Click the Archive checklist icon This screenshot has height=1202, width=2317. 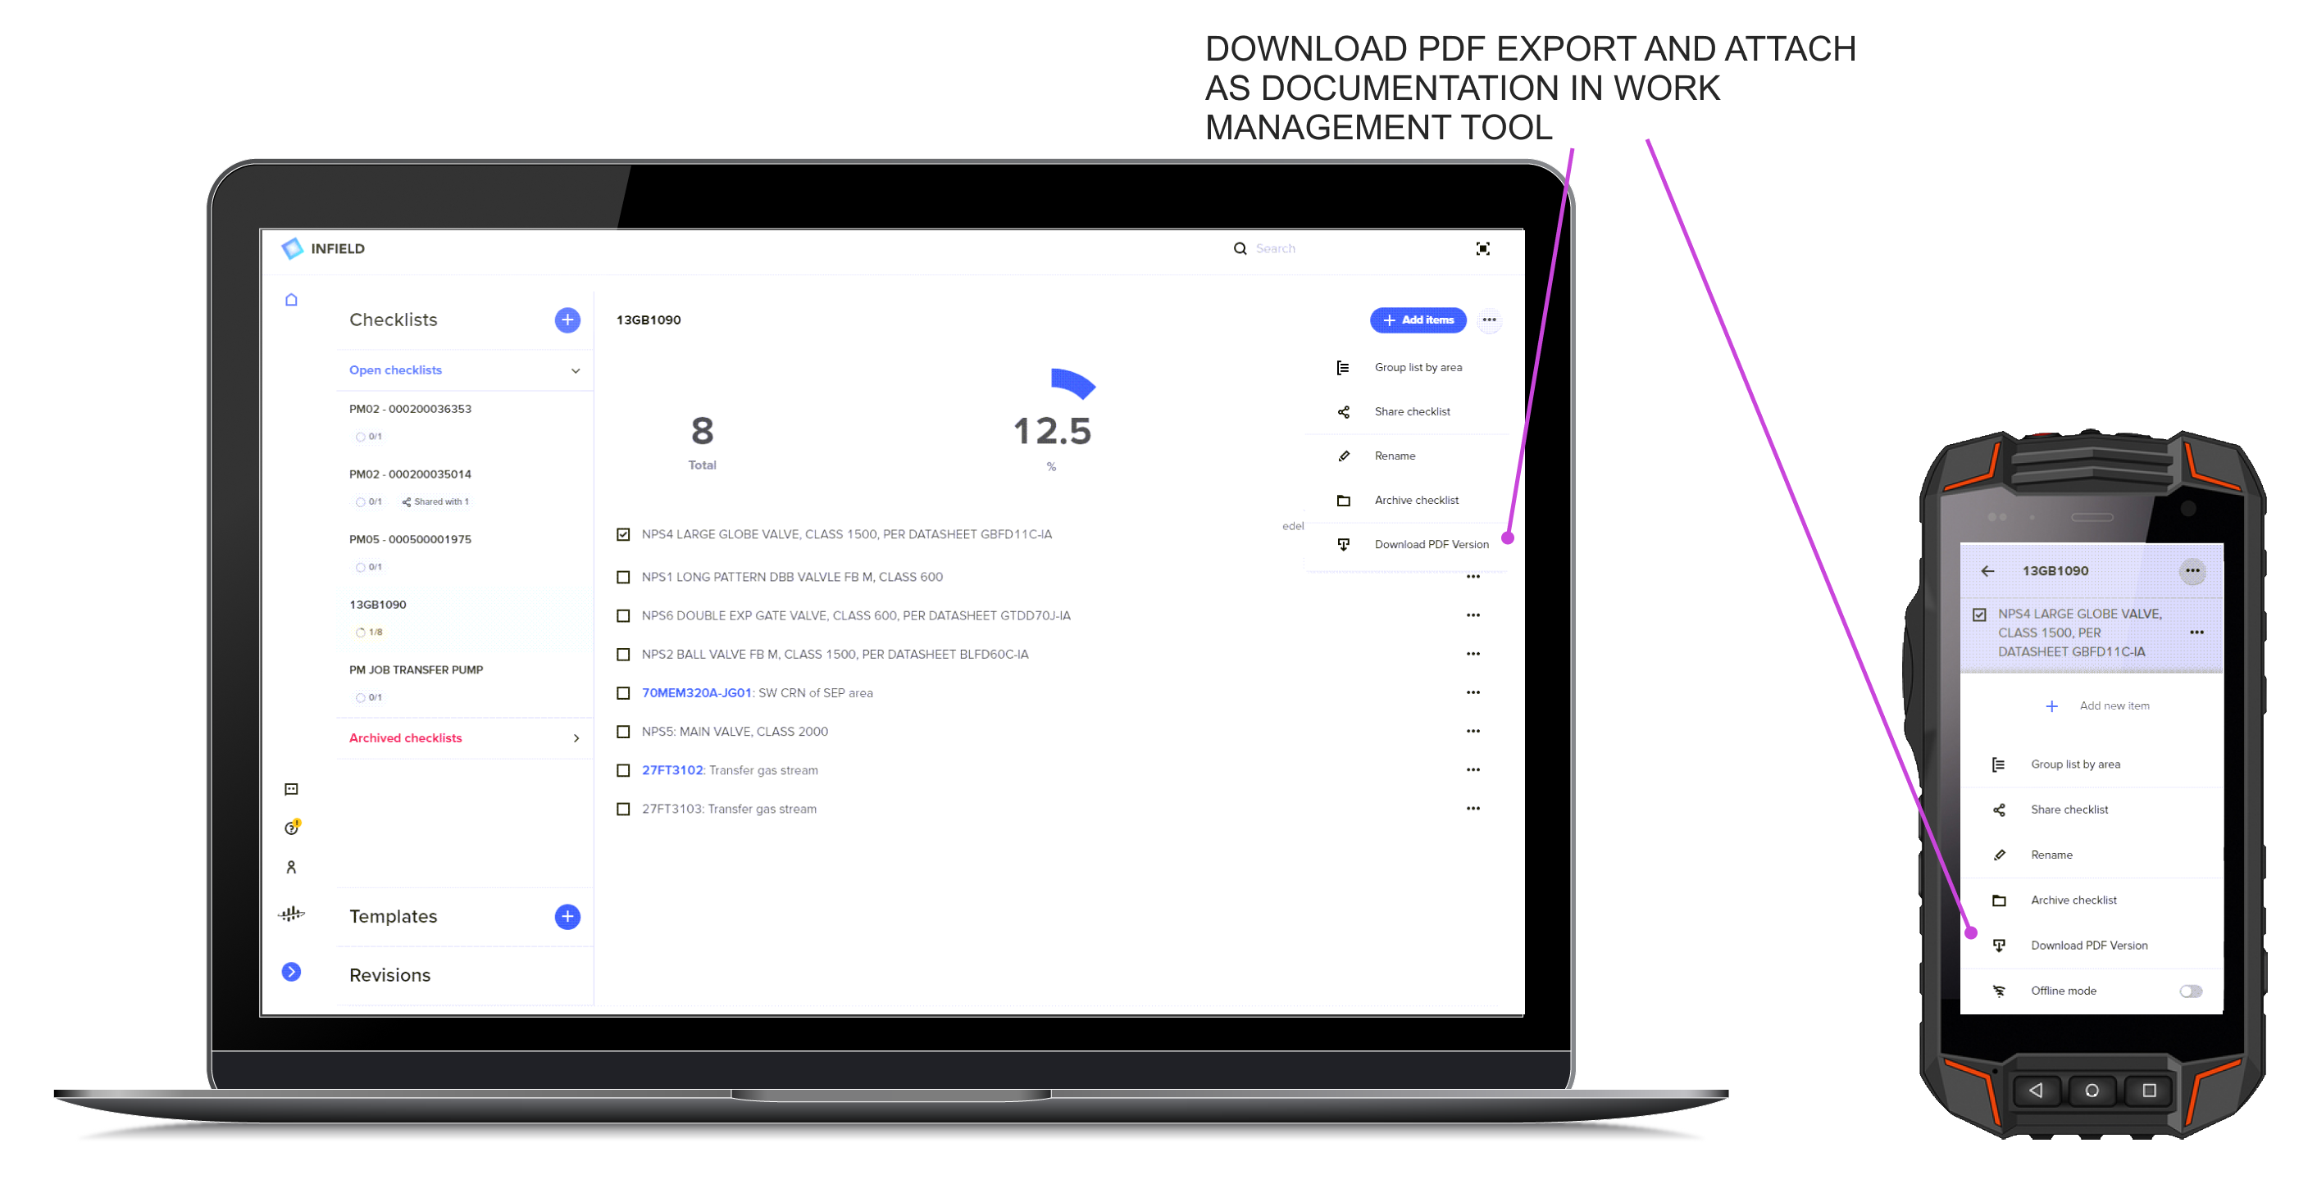[x=1344, y=499]
